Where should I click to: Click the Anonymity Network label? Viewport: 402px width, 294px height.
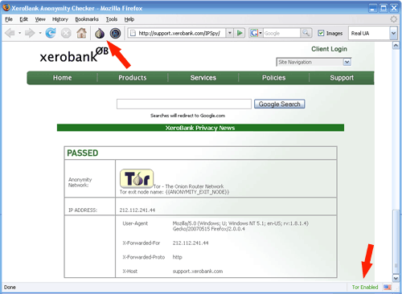coord(80,182)
